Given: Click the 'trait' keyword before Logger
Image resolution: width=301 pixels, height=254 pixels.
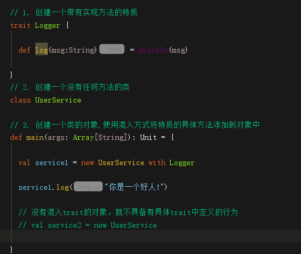Looking at the screenshot, I should 20,25.
